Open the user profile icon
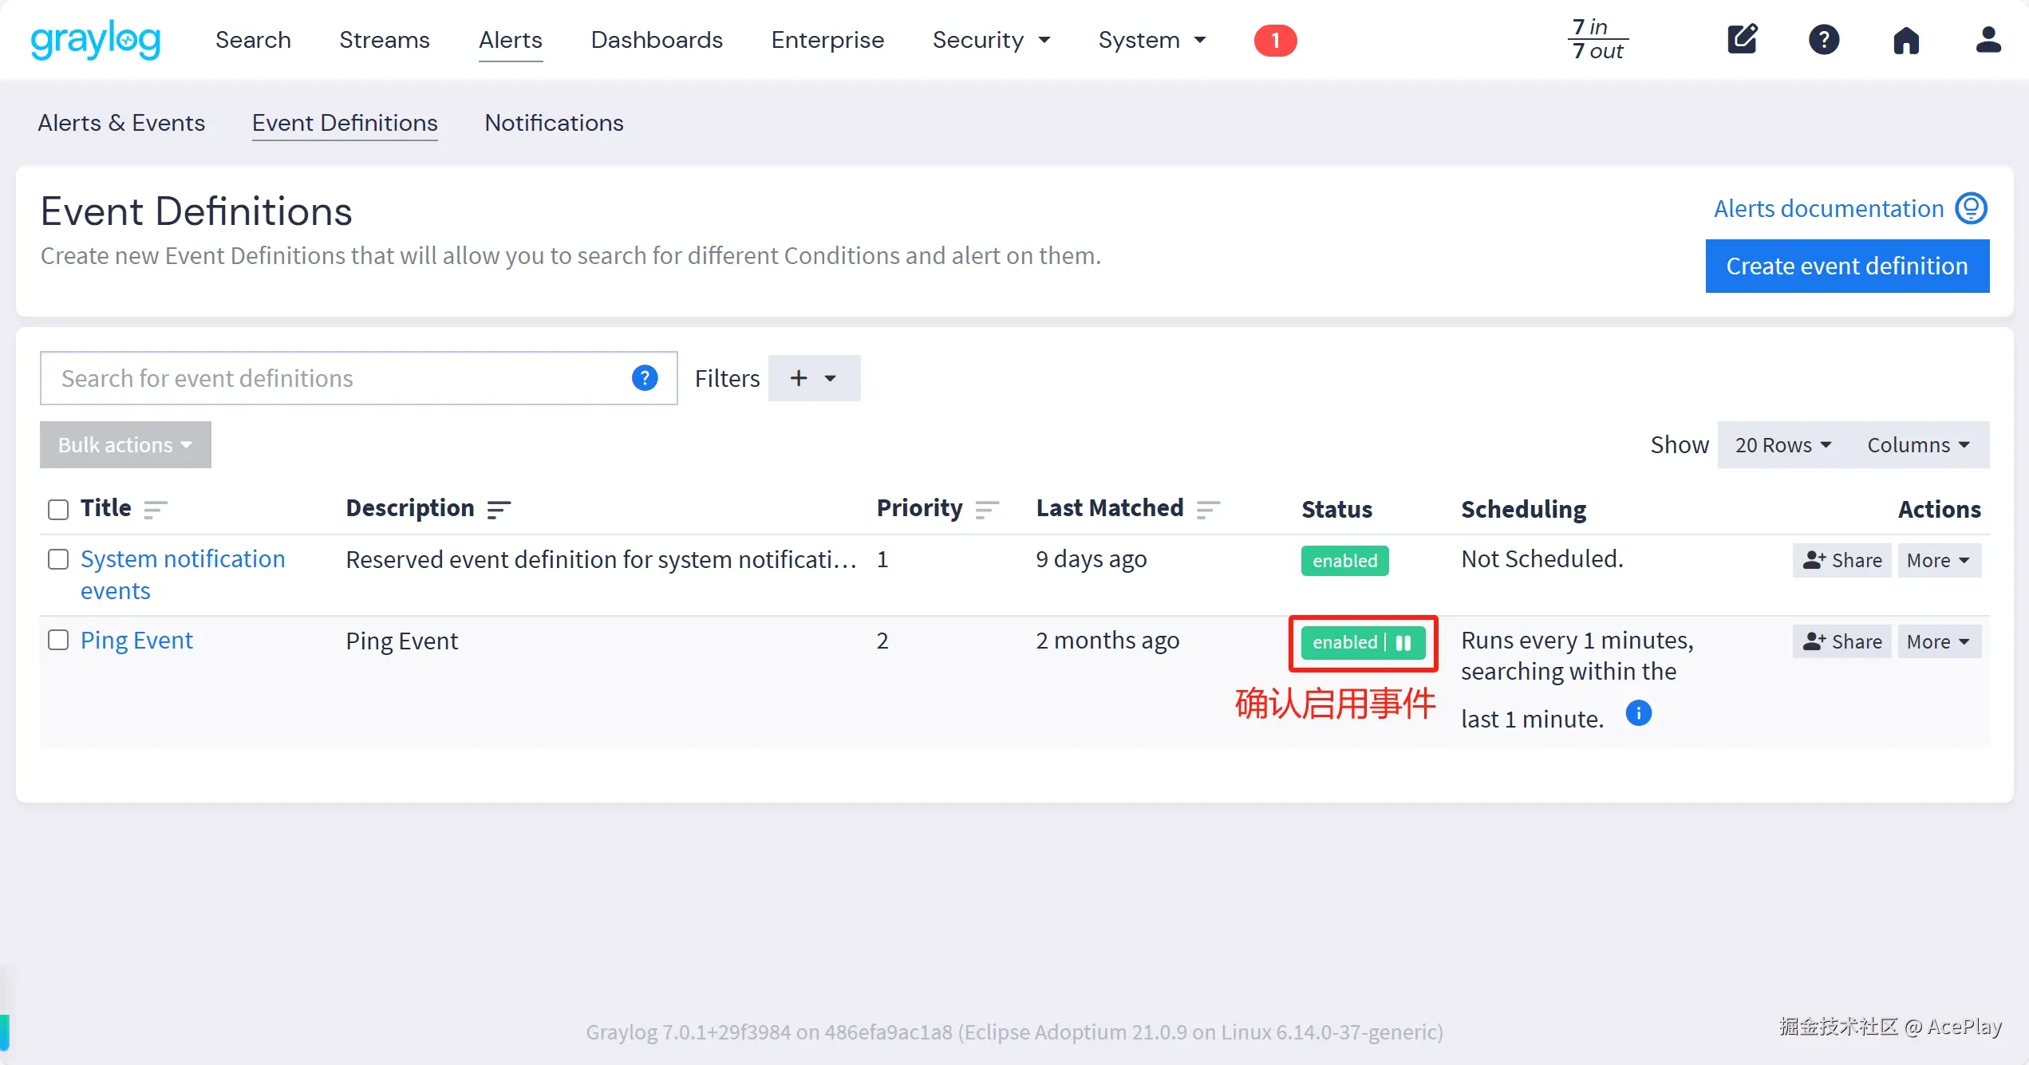Viewport: 2029px width, 1065px height. (x=1988, y=39)
